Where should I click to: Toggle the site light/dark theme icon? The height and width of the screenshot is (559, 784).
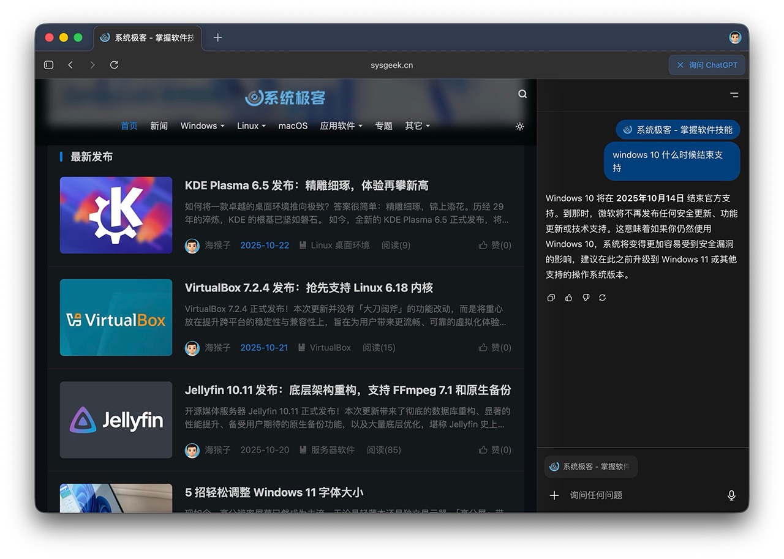520,126
